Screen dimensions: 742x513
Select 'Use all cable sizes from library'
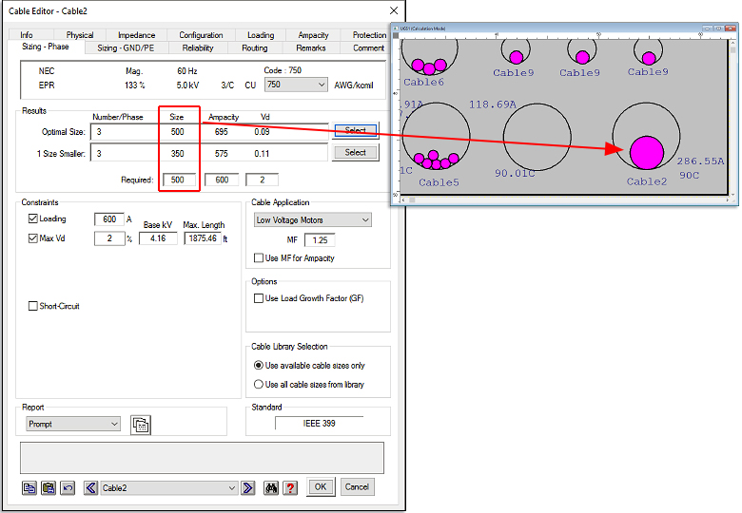point(259,385)
